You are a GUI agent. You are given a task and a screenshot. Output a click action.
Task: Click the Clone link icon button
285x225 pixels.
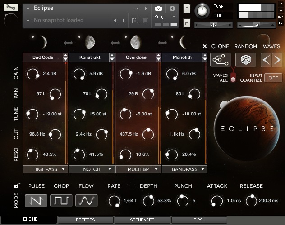(x=221, y=59)
